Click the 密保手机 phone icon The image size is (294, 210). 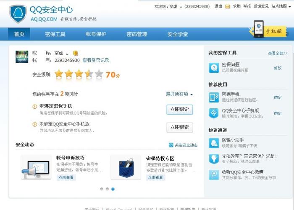coord(214,97)
